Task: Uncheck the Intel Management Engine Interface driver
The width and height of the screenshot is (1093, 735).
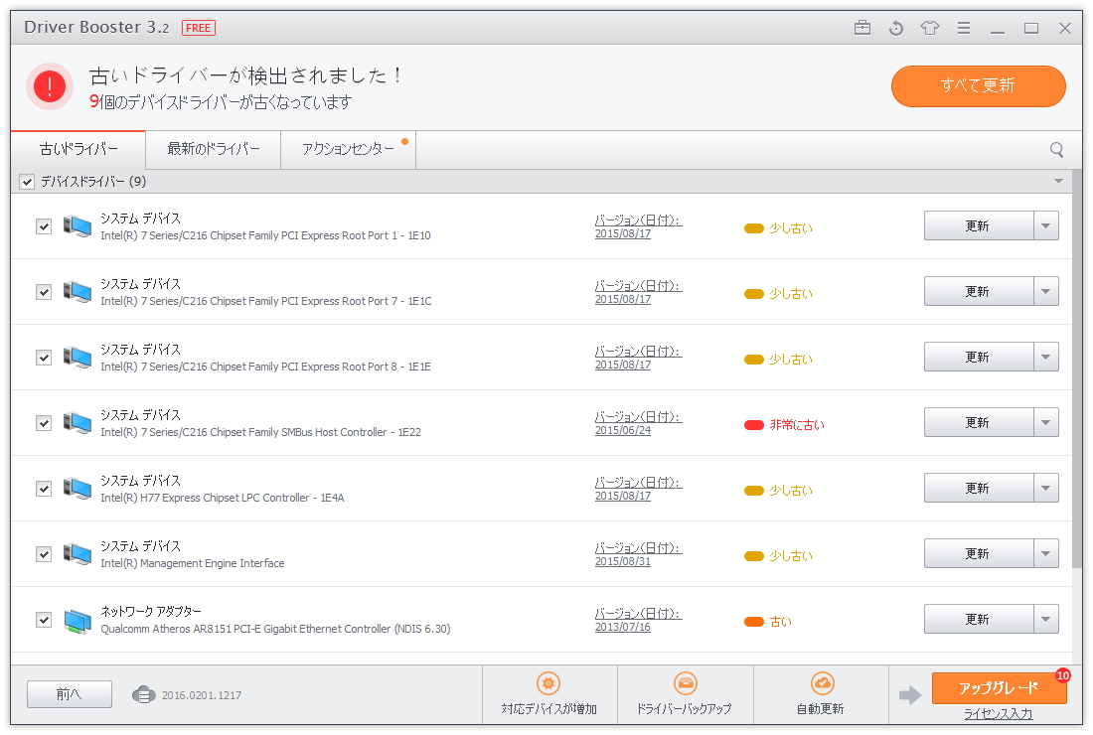Action: 43,553
